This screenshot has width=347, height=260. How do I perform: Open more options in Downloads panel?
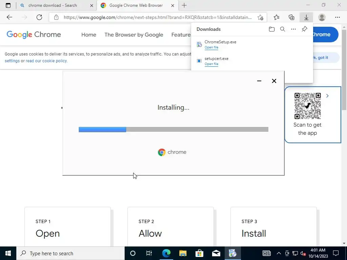click(x=293, y=29)
